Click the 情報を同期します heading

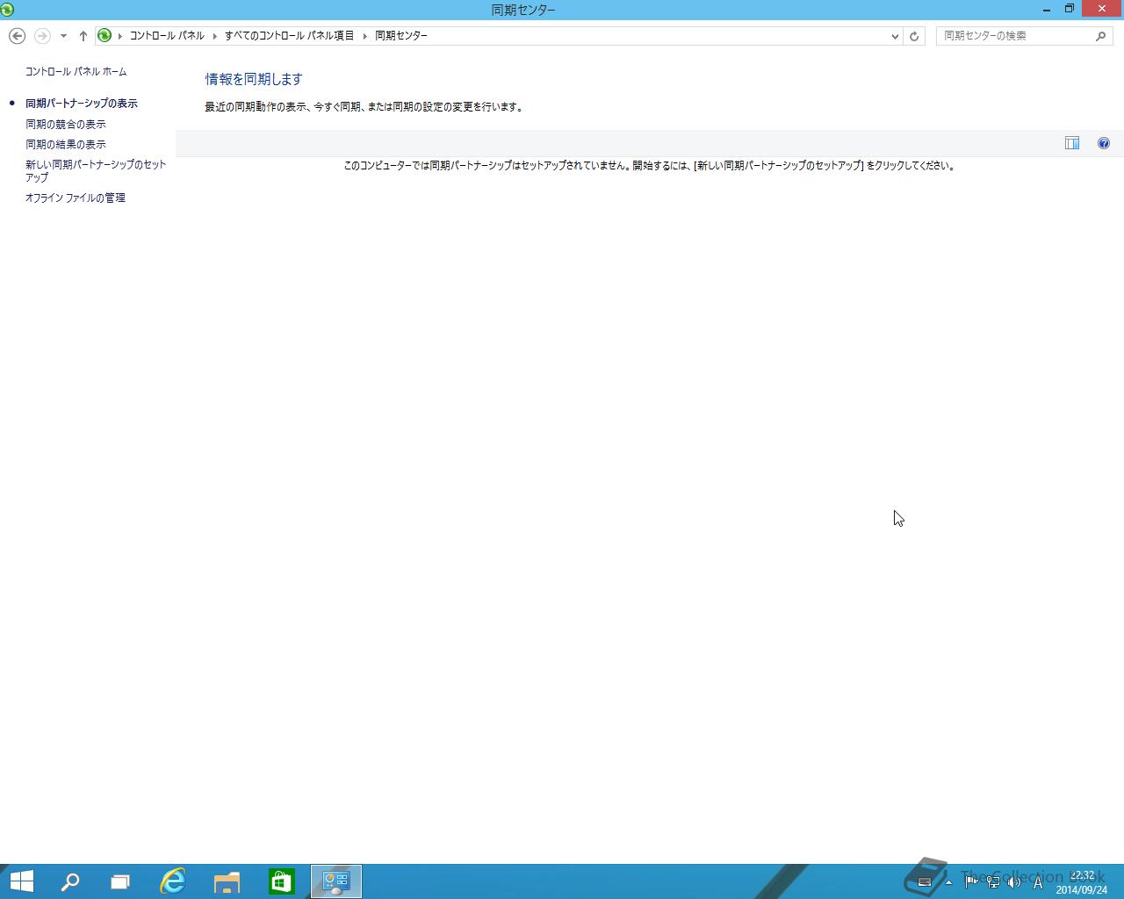tap(254, 79)
